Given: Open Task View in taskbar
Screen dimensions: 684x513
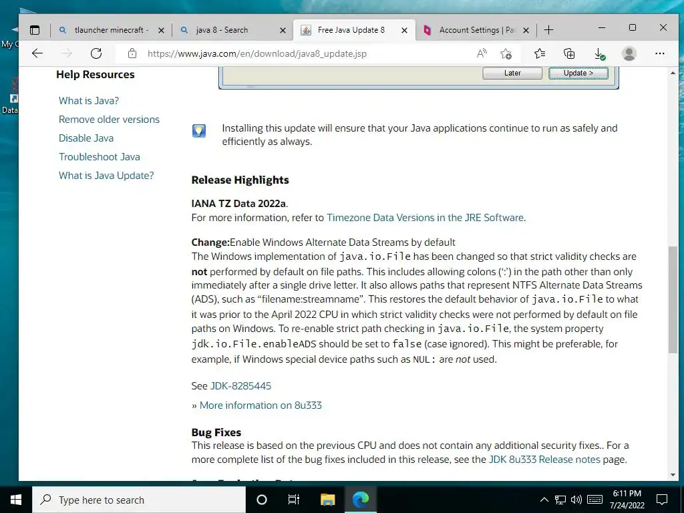Looking at the screenshot, I should click(294, 500).
